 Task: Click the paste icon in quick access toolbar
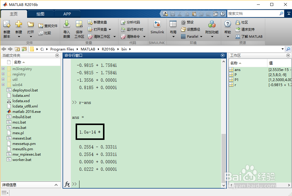click(194, 14)
